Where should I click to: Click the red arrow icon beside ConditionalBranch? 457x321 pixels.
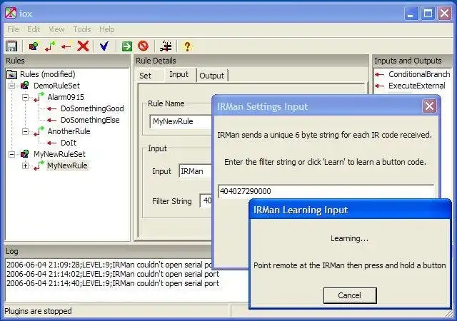click(x=379, y=74)
